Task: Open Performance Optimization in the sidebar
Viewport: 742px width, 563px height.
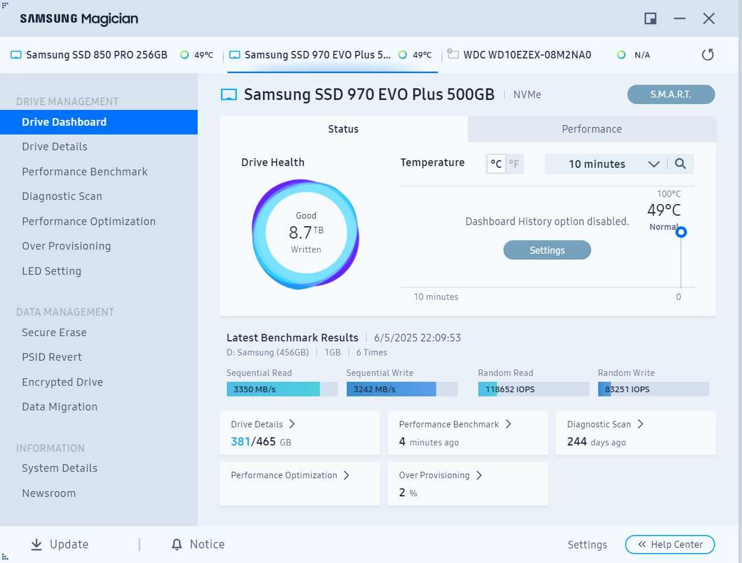Action: 89,222
